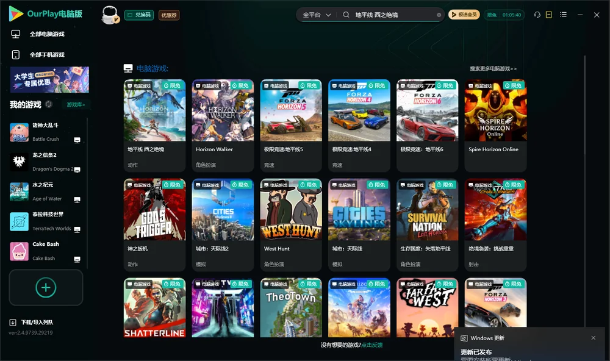Viewport: 610px width, 361px height.
Task: Click the 点击反馈 feedback link
Action: pos(372,345)
